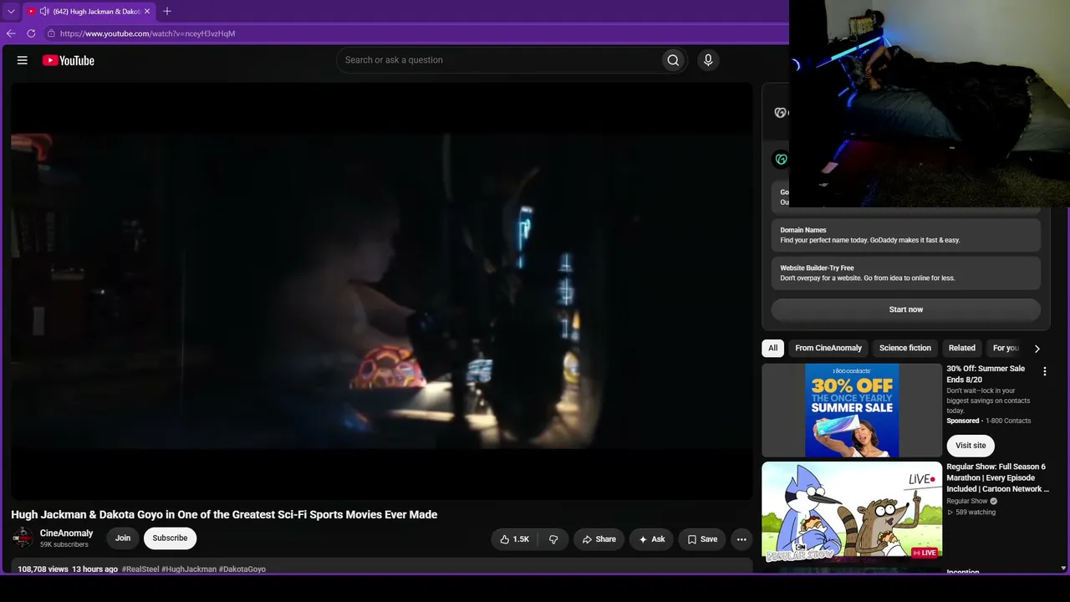View site information icon in address bar
Screen dimensions: 1070x602
tap(51, 33)
